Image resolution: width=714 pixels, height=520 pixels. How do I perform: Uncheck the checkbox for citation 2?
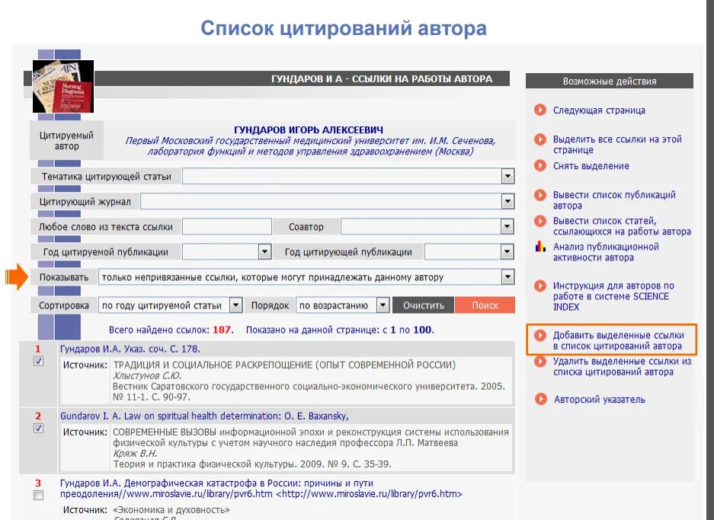click(39, 428)
